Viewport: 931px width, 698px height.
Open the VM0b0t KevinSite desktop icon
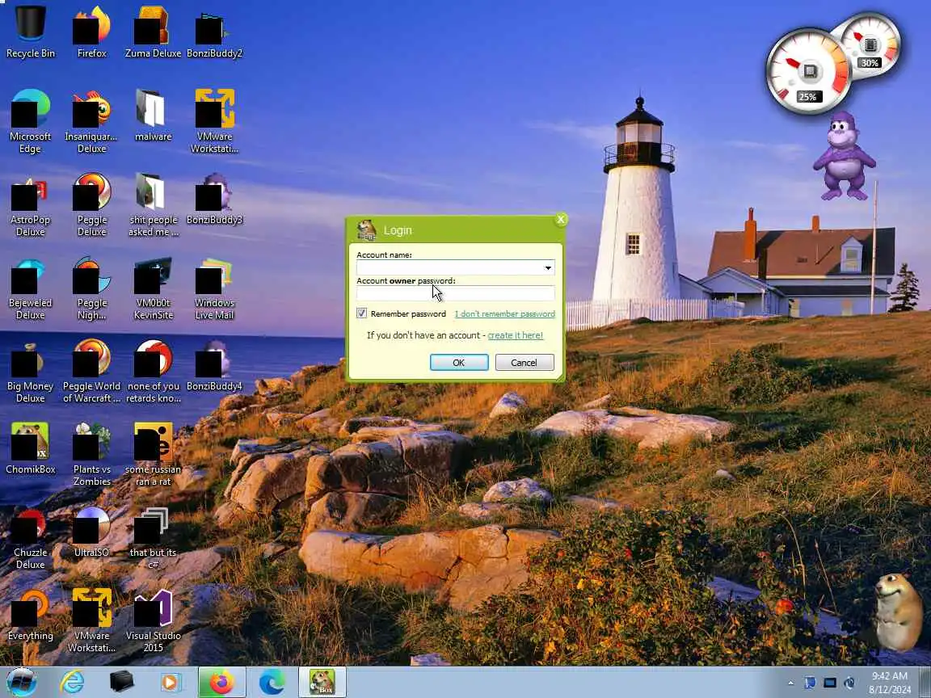(x=153, y=288)
